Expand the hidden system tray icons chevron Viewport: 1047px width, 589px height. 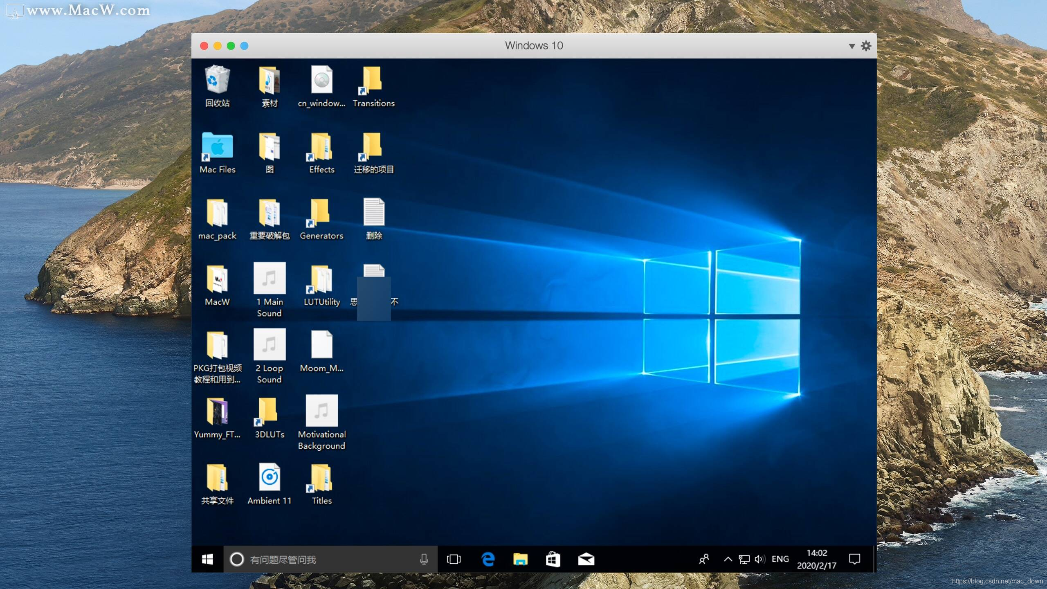728,559
